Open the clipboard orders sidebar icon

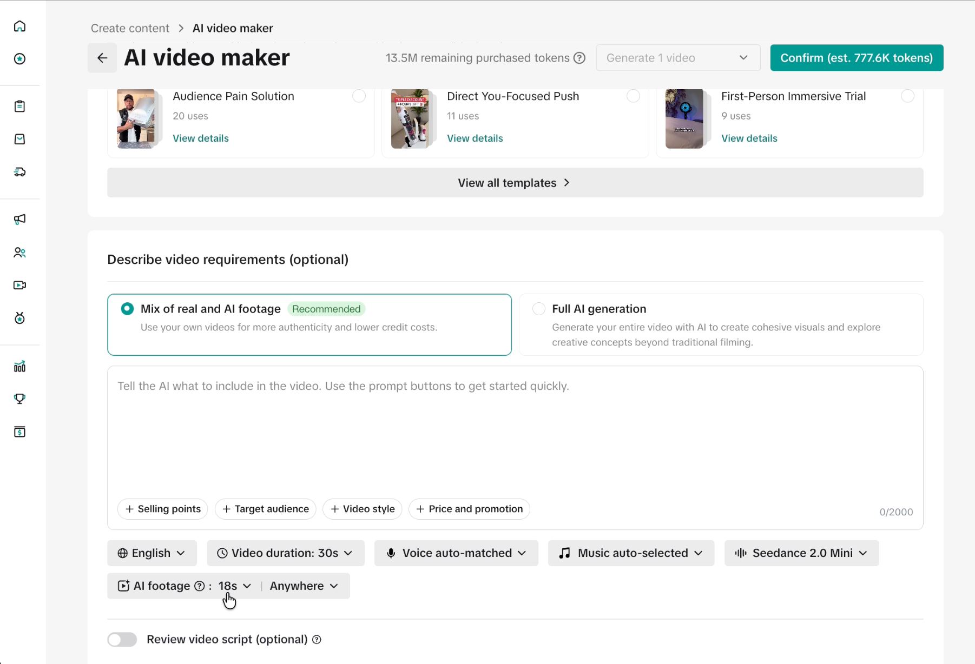[19, 106]
